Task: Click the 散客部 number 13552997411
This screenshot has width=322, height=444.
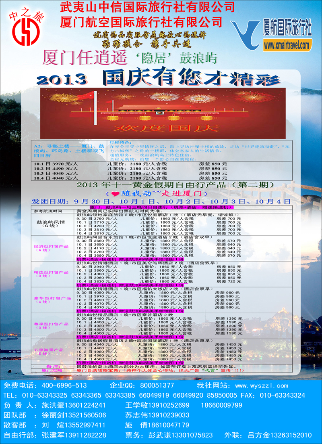Action: point(86,425)
